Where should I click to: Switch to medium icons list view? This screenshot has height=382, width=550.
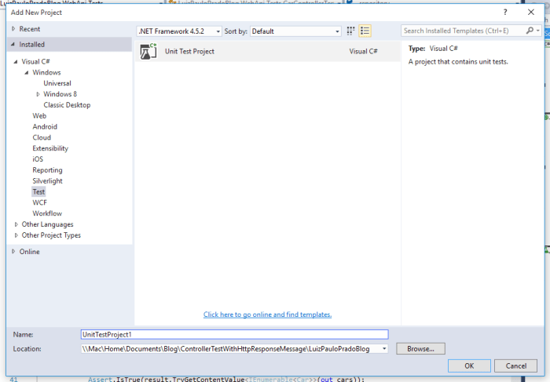click(x=365, y=31)
